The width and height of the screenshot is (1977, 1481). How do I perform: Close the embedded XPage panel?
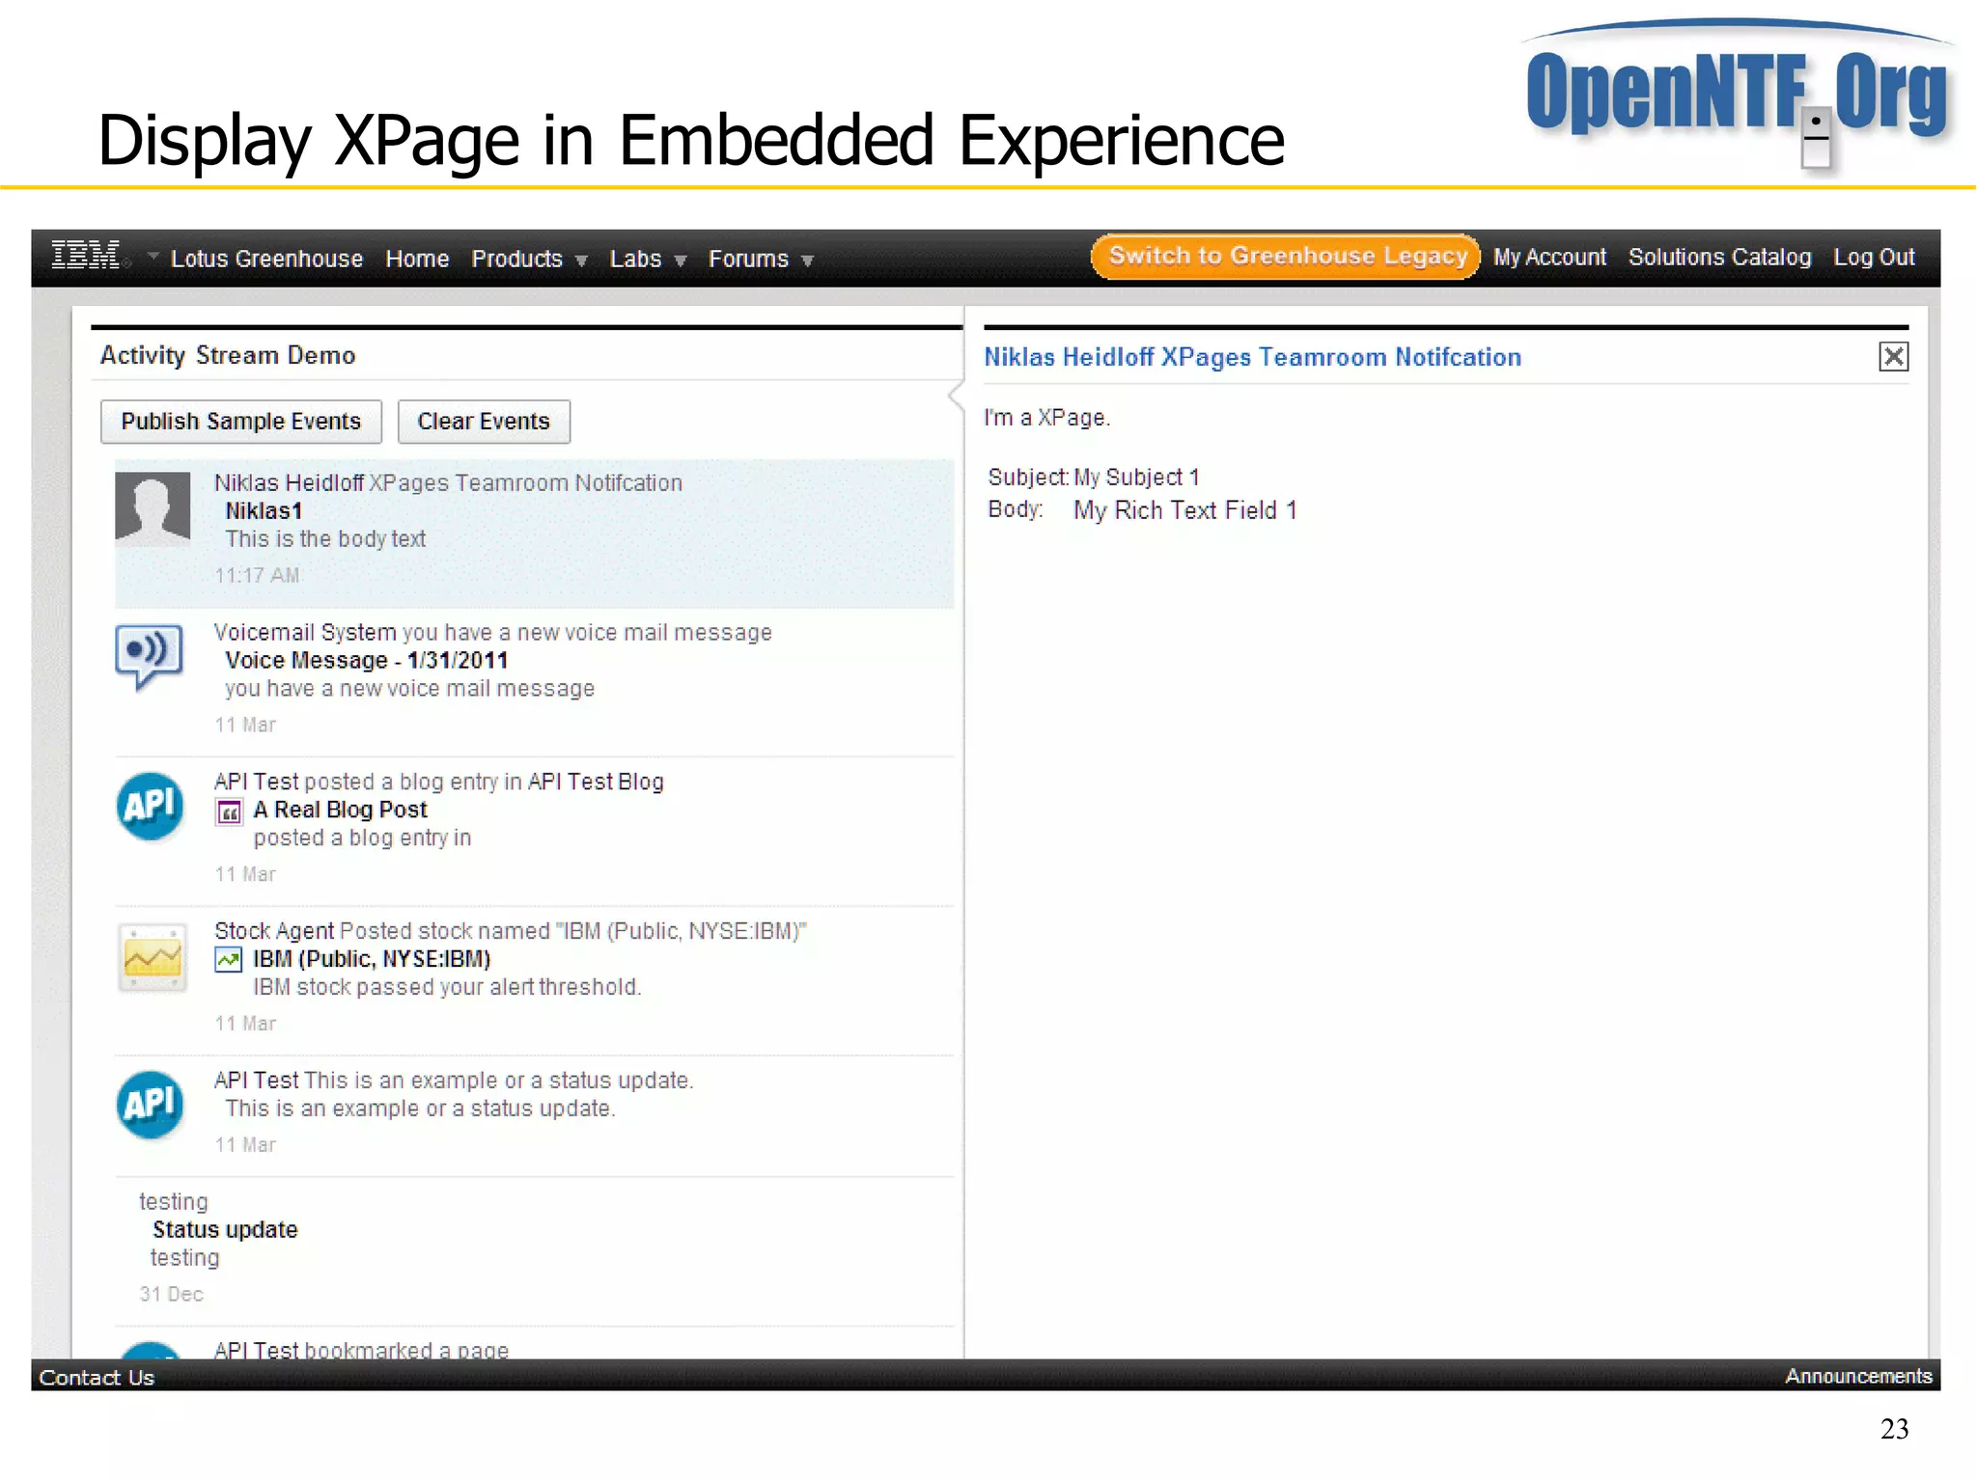point(1894,357)
